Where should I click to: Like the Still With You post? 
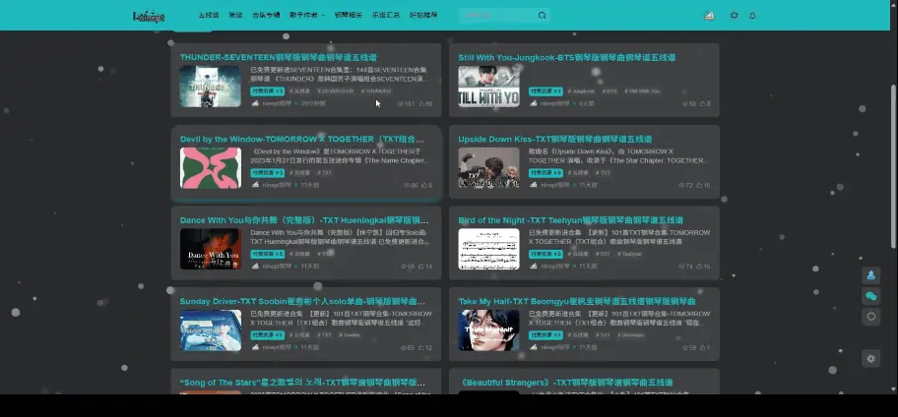coord(705,104)
